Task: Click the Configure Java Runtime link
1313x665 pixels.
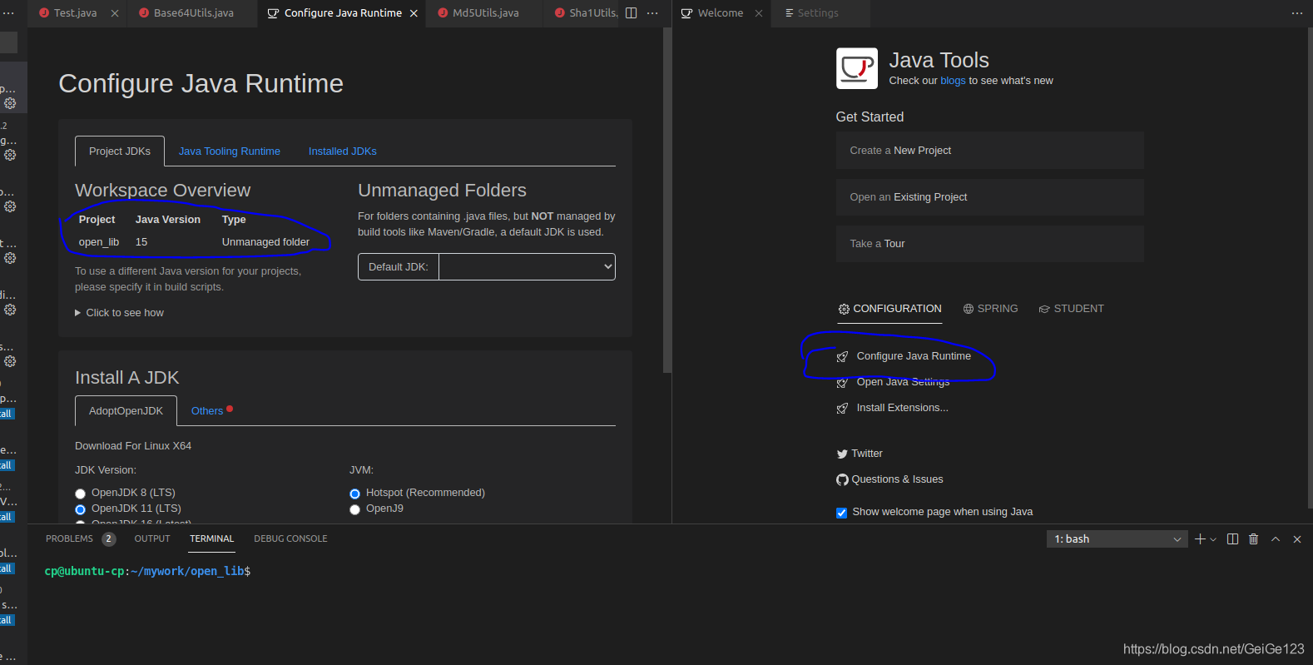Action: pos(914,356)
